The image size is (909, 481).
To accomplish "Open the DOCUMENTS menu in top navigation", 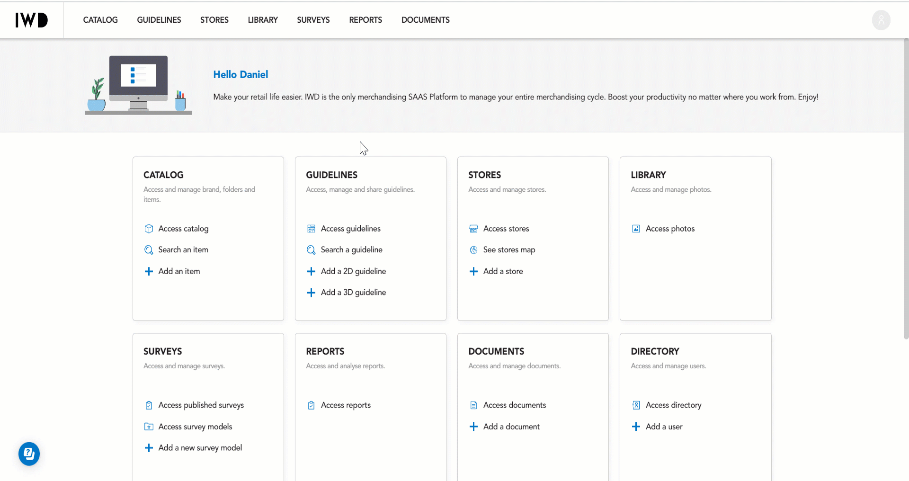I will pos(426,20).
